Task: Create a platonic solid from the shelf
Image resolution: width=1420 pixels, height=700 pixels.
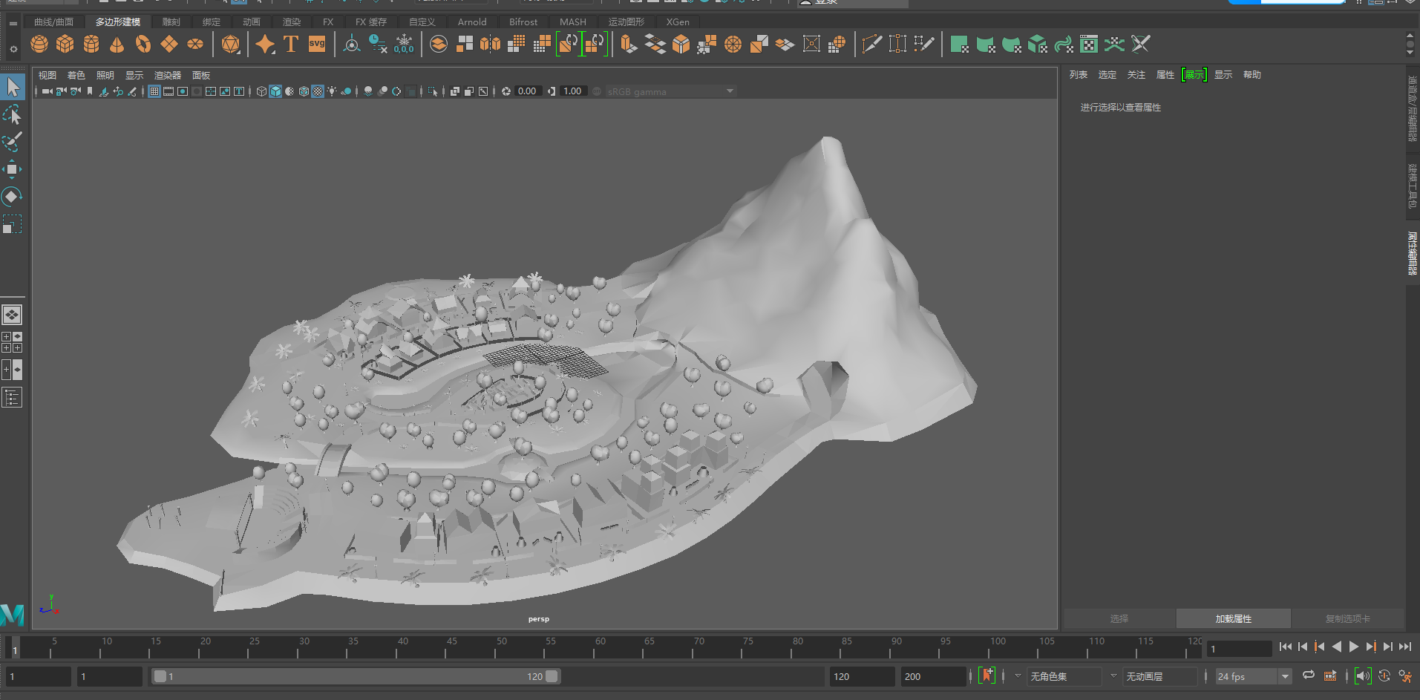Action: tap(231, 45)
